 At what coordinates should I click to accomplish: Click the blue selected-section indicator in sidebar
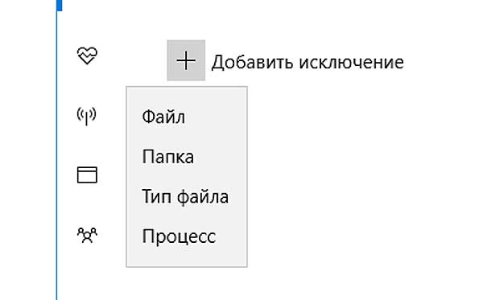59,6
